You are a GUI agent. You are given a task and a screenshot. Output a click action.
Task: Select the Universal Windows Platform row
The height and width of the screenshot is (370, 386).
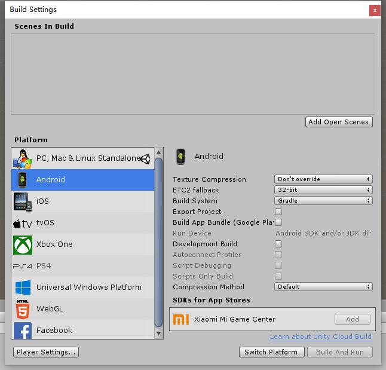(x=82, y=288)
